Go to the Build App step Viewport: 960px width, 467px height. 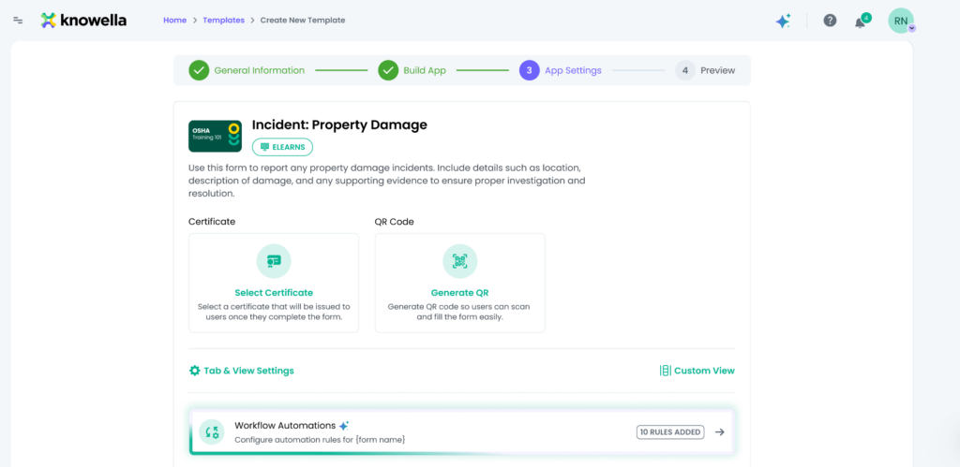[412, 70]
